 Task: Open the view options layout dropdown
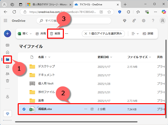pos(135,34)
